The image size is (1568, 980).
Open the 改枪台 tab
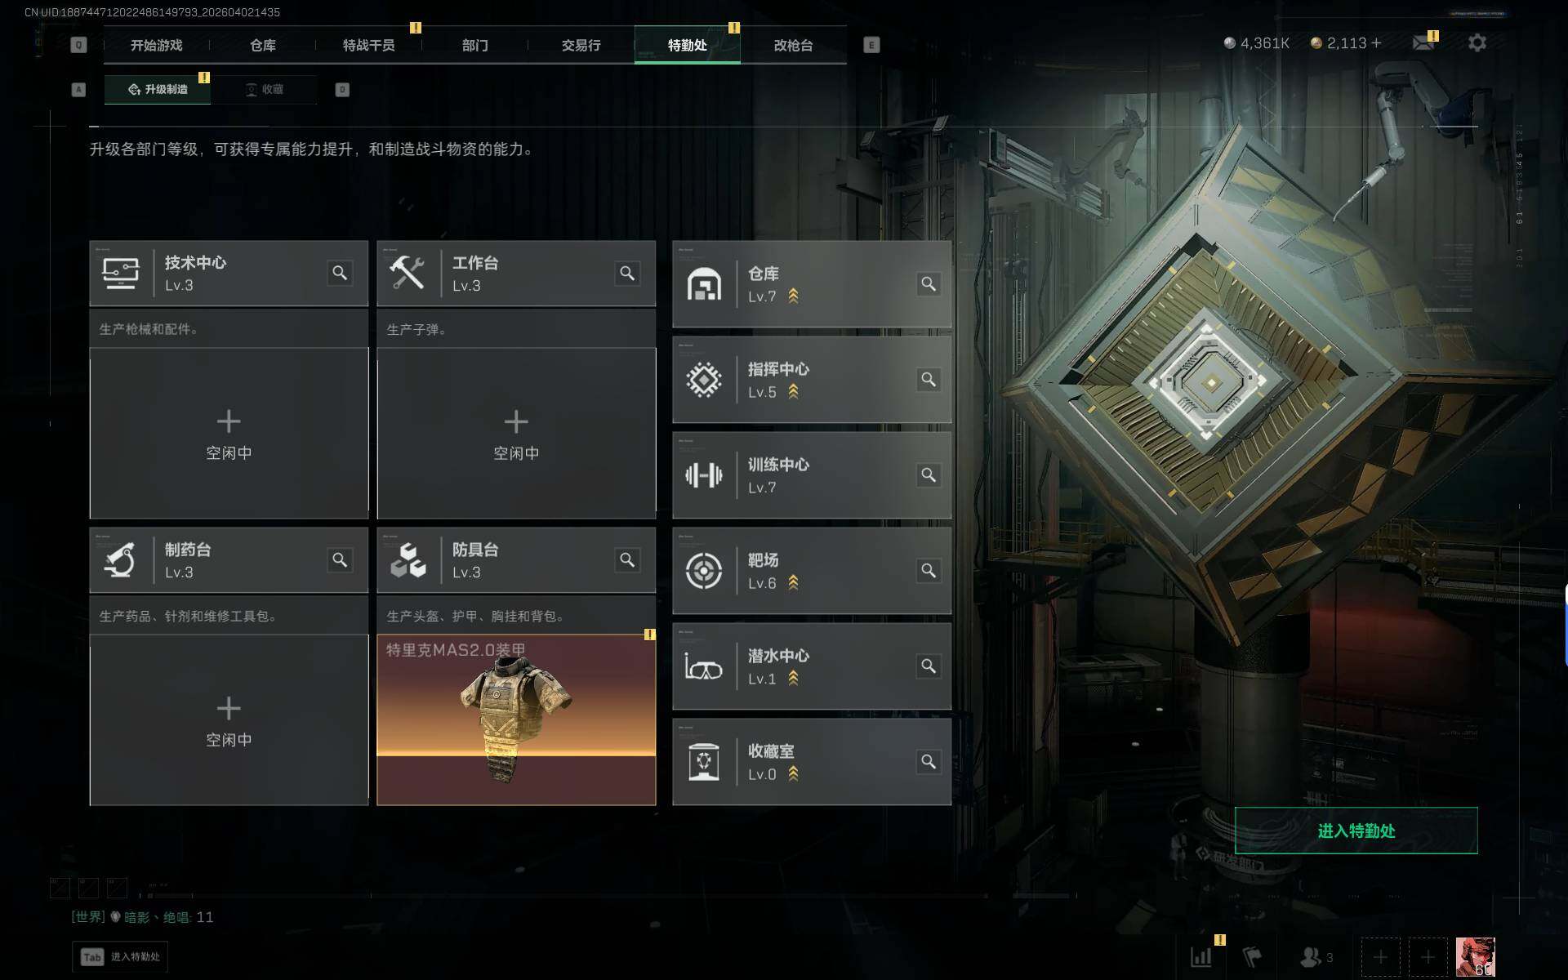(x=793, y=45)
